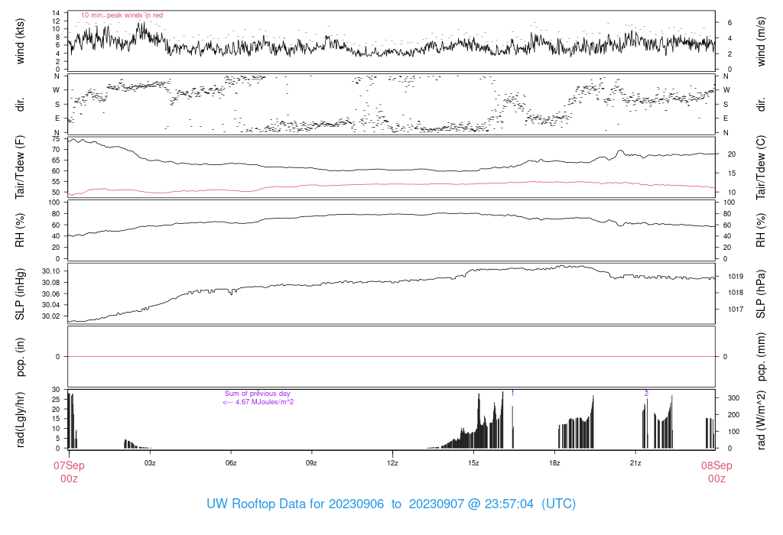Click the 'rad (W/m^2)' axis label
Viewport: 783px width, 535px height.
(761, 420)
